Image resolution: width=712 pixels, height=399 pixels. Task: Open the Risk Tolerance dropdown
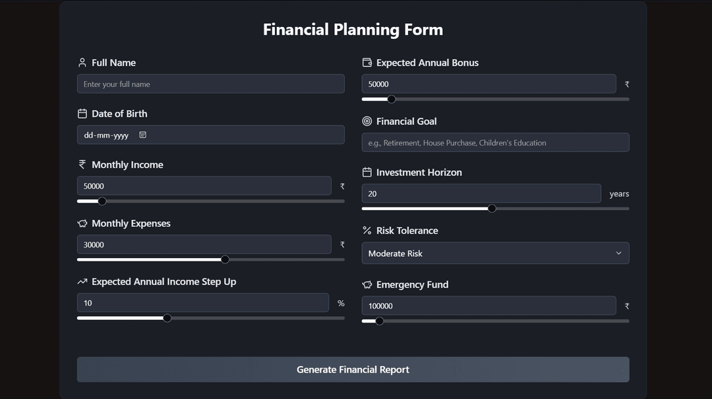coord(495,253)
